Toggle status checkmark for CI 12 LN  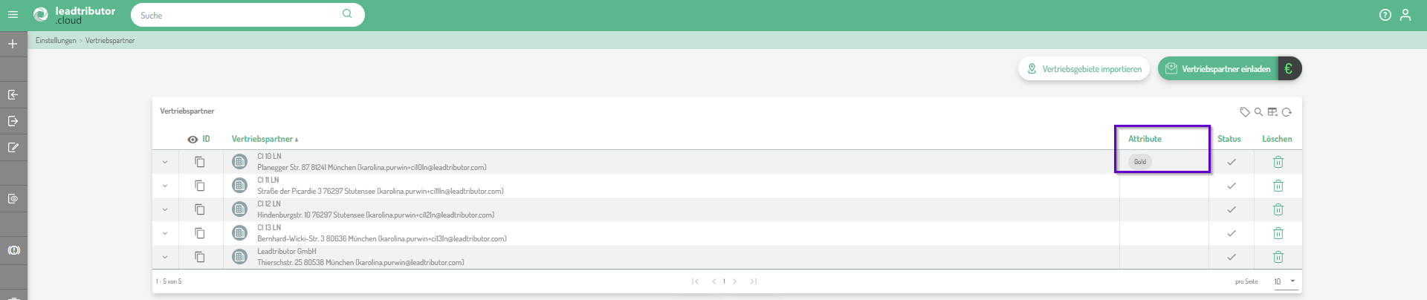[x=1232, y=209]
